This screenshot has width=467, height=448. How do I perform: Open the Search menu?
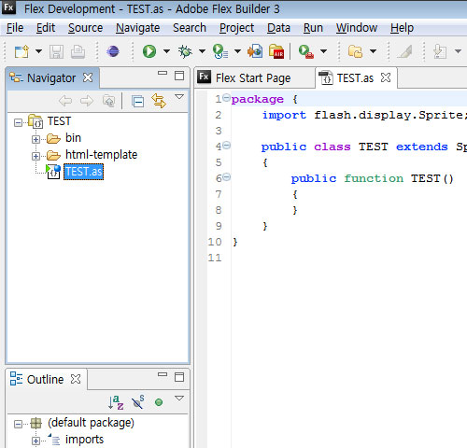pyautogui.click(x=190, y=28)
